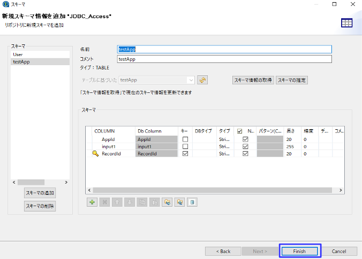Click the pattern cell in AppId row
362x259 pixels.
pos(270,139)
